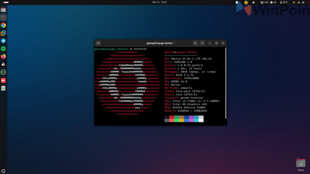
Task: Open the terminal hamburger menu
Action: point(202,43)
